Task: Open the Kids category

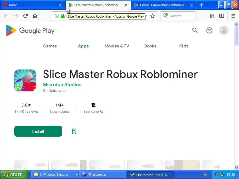Action: click(x=184, y=46)
